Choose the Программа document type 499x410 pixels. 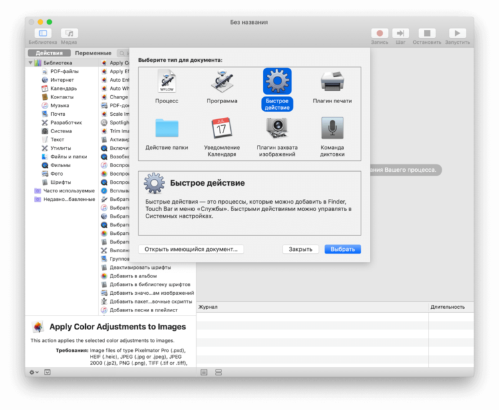click(222, 81)
